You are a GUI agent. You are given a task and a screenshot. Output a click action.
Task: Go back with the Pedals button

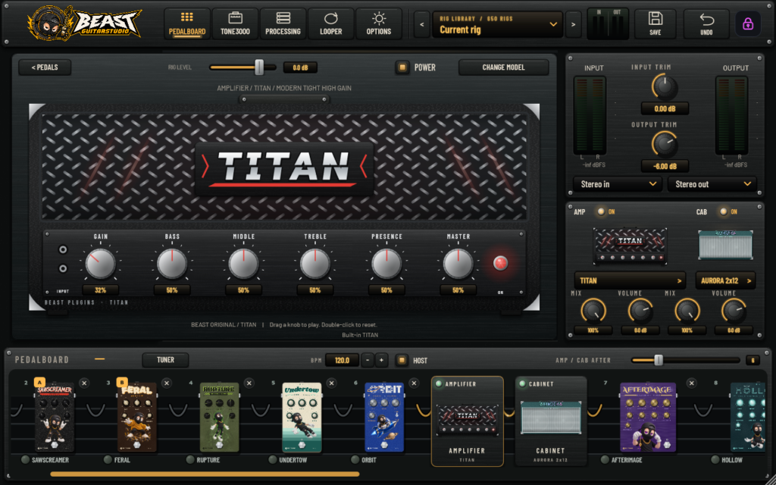pyautogui.click(x=45, y=67)
